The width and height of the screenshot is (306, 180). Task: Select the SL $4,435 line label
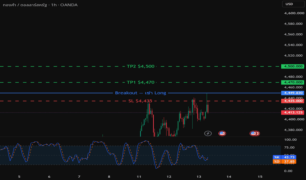[140, 101]
